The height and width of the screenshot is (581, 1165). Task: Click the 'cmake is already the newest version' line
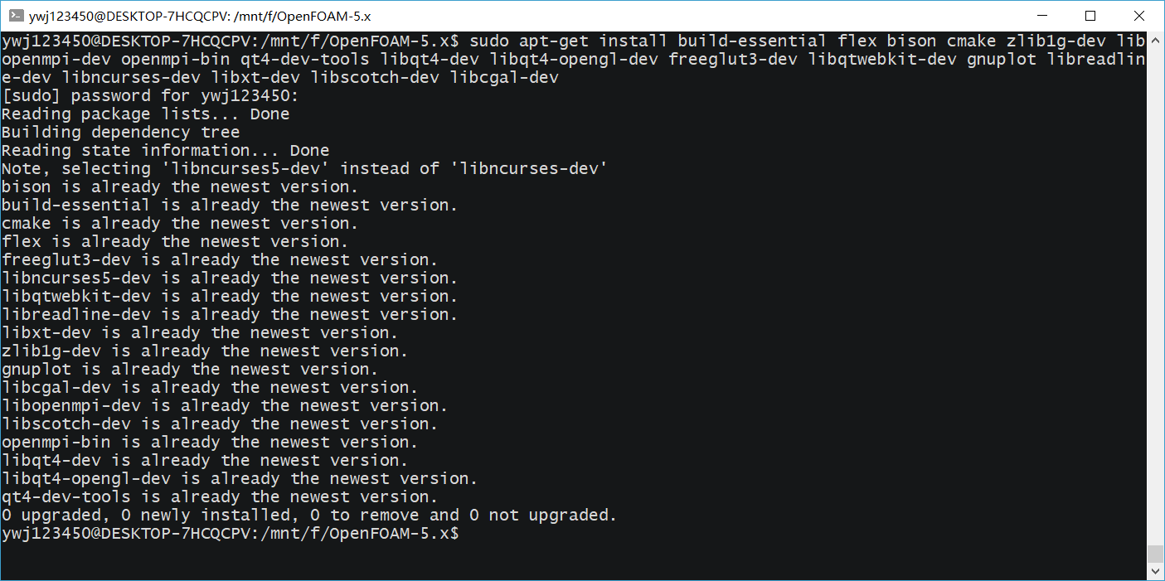[179, 224]
